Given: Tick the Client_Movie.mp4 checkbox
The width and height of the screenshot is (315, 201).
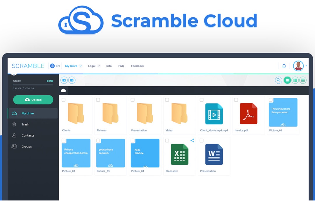Looking at the screenshot, I should (202, 100).
